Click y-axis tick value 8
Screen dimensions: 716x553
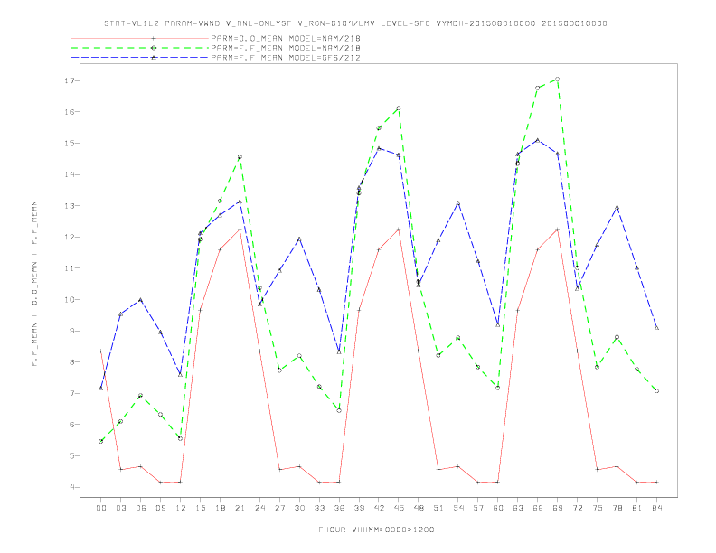point(71,362)
